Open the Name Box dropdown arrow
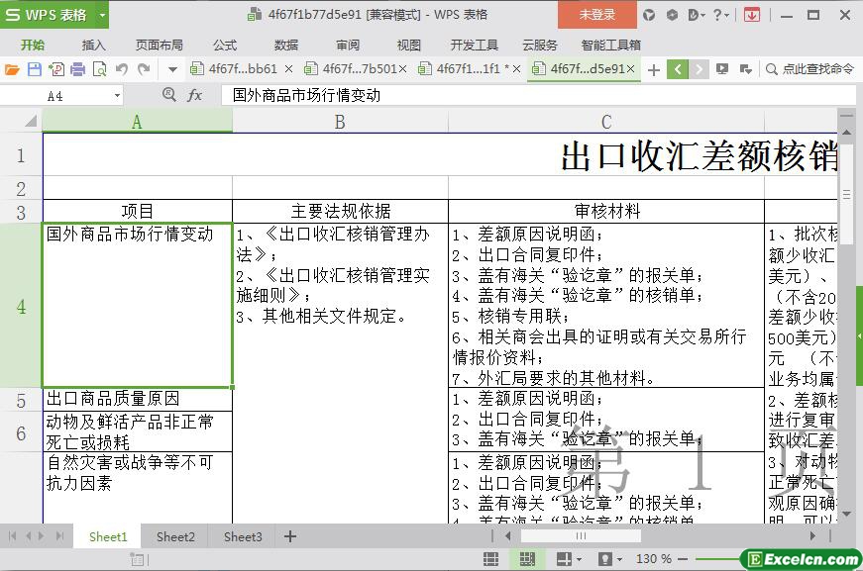 [117, 96]
